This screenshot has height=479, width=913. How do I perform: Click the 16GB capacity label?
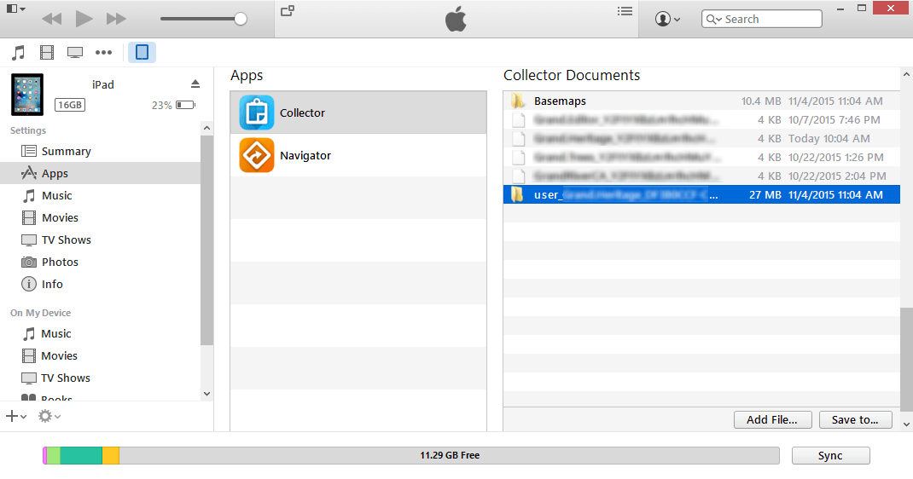pos(70,105)
